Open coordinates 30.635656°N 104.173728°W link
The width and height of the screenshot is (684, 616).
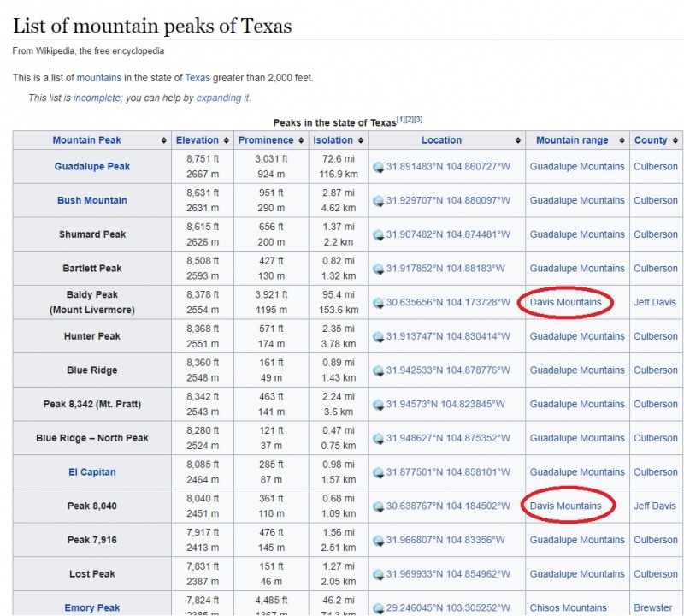448,302
